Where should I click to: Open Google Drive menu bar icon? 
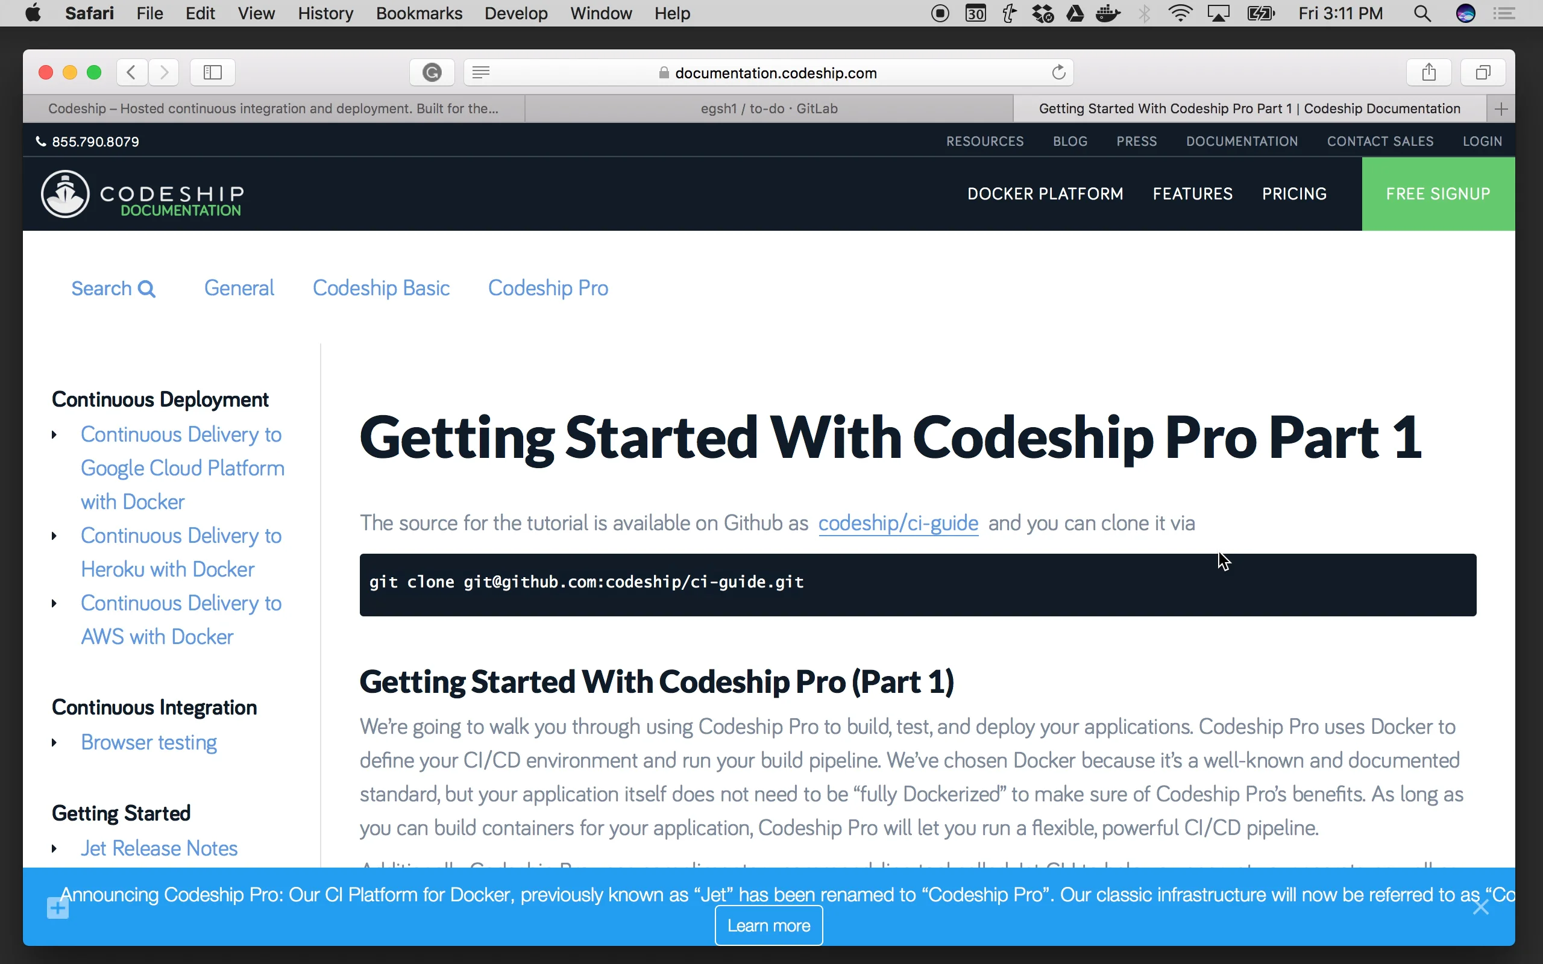1076,13
